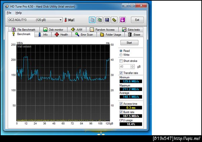Viewport: 202px width, 142px height.
Task: Switch to the AAM tab
Action: [x=77, y=30]
